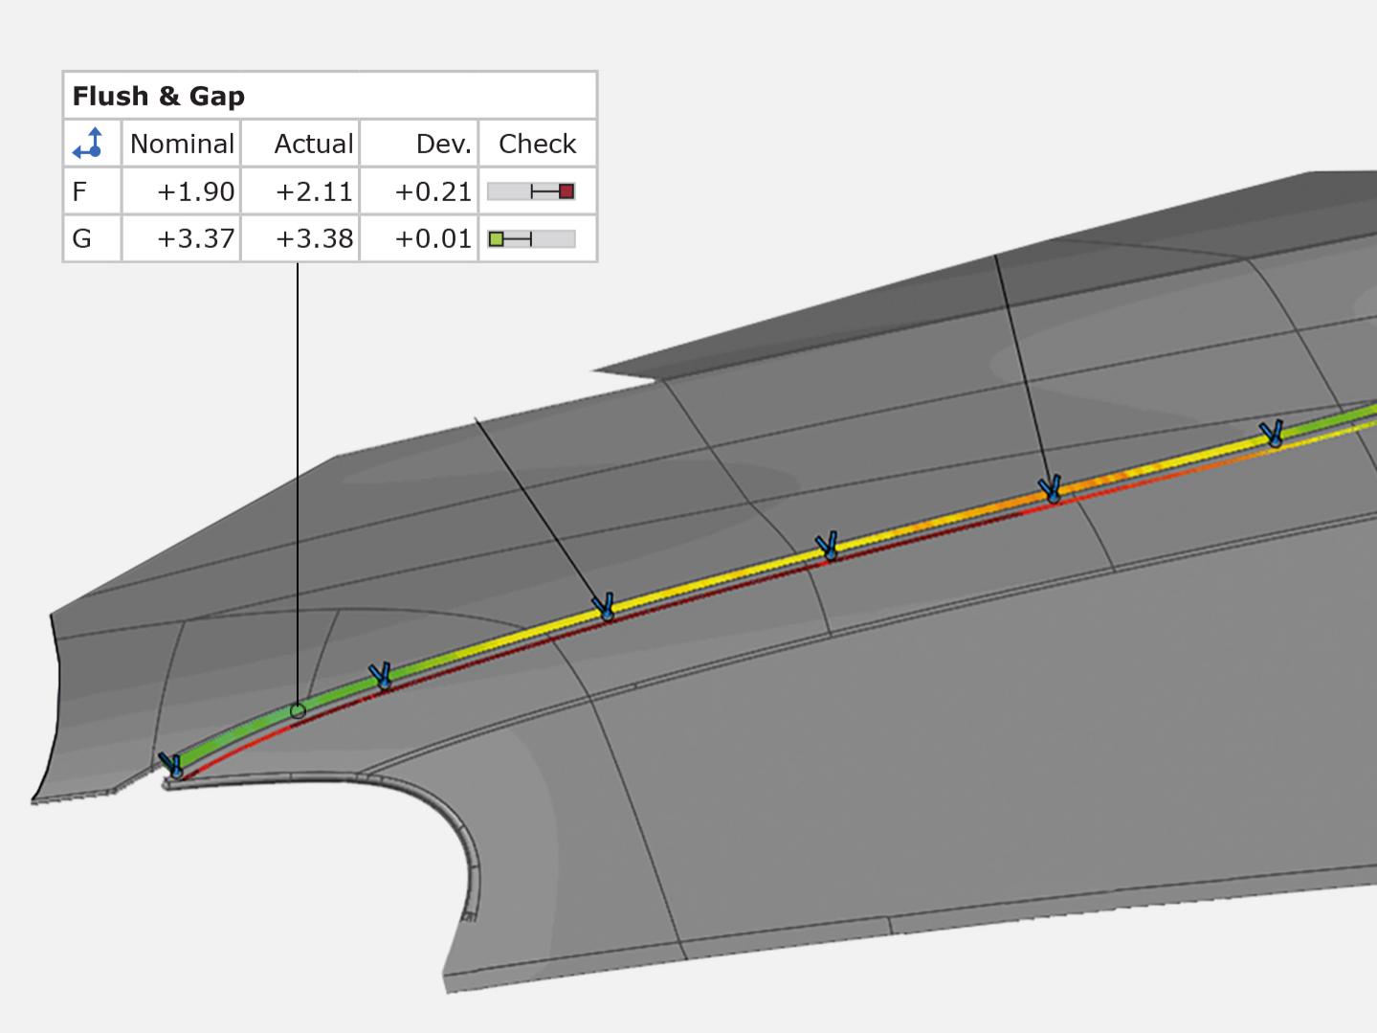
Task: Toggle the Check indicator bar for row F
Action: [x=533, y=191]
